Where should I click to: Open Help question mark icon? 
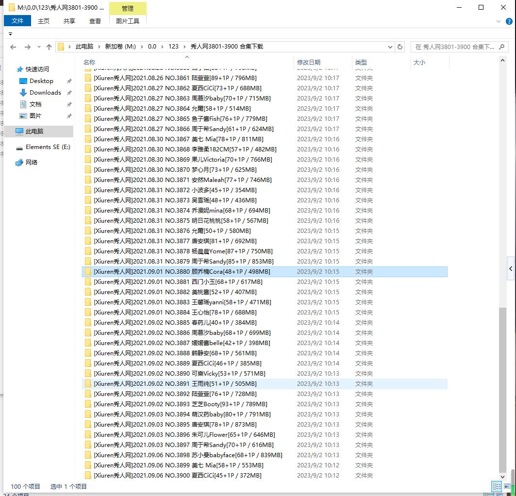(508, 21)
